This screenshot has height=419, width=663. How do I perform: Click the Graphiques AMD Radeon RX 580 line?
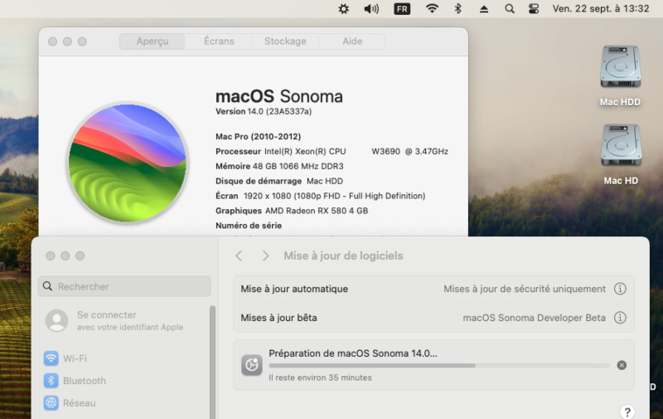pyautogui.click(x=292, y=211)
